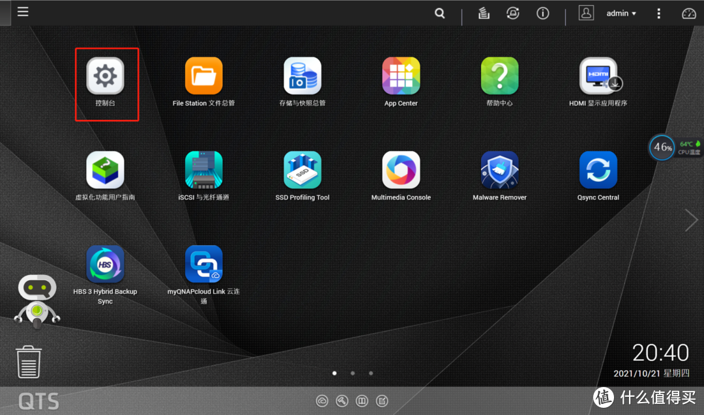Viewport: 704px width, 415px height.
Task: Open external devices icon in top bar
Action: 513,14
